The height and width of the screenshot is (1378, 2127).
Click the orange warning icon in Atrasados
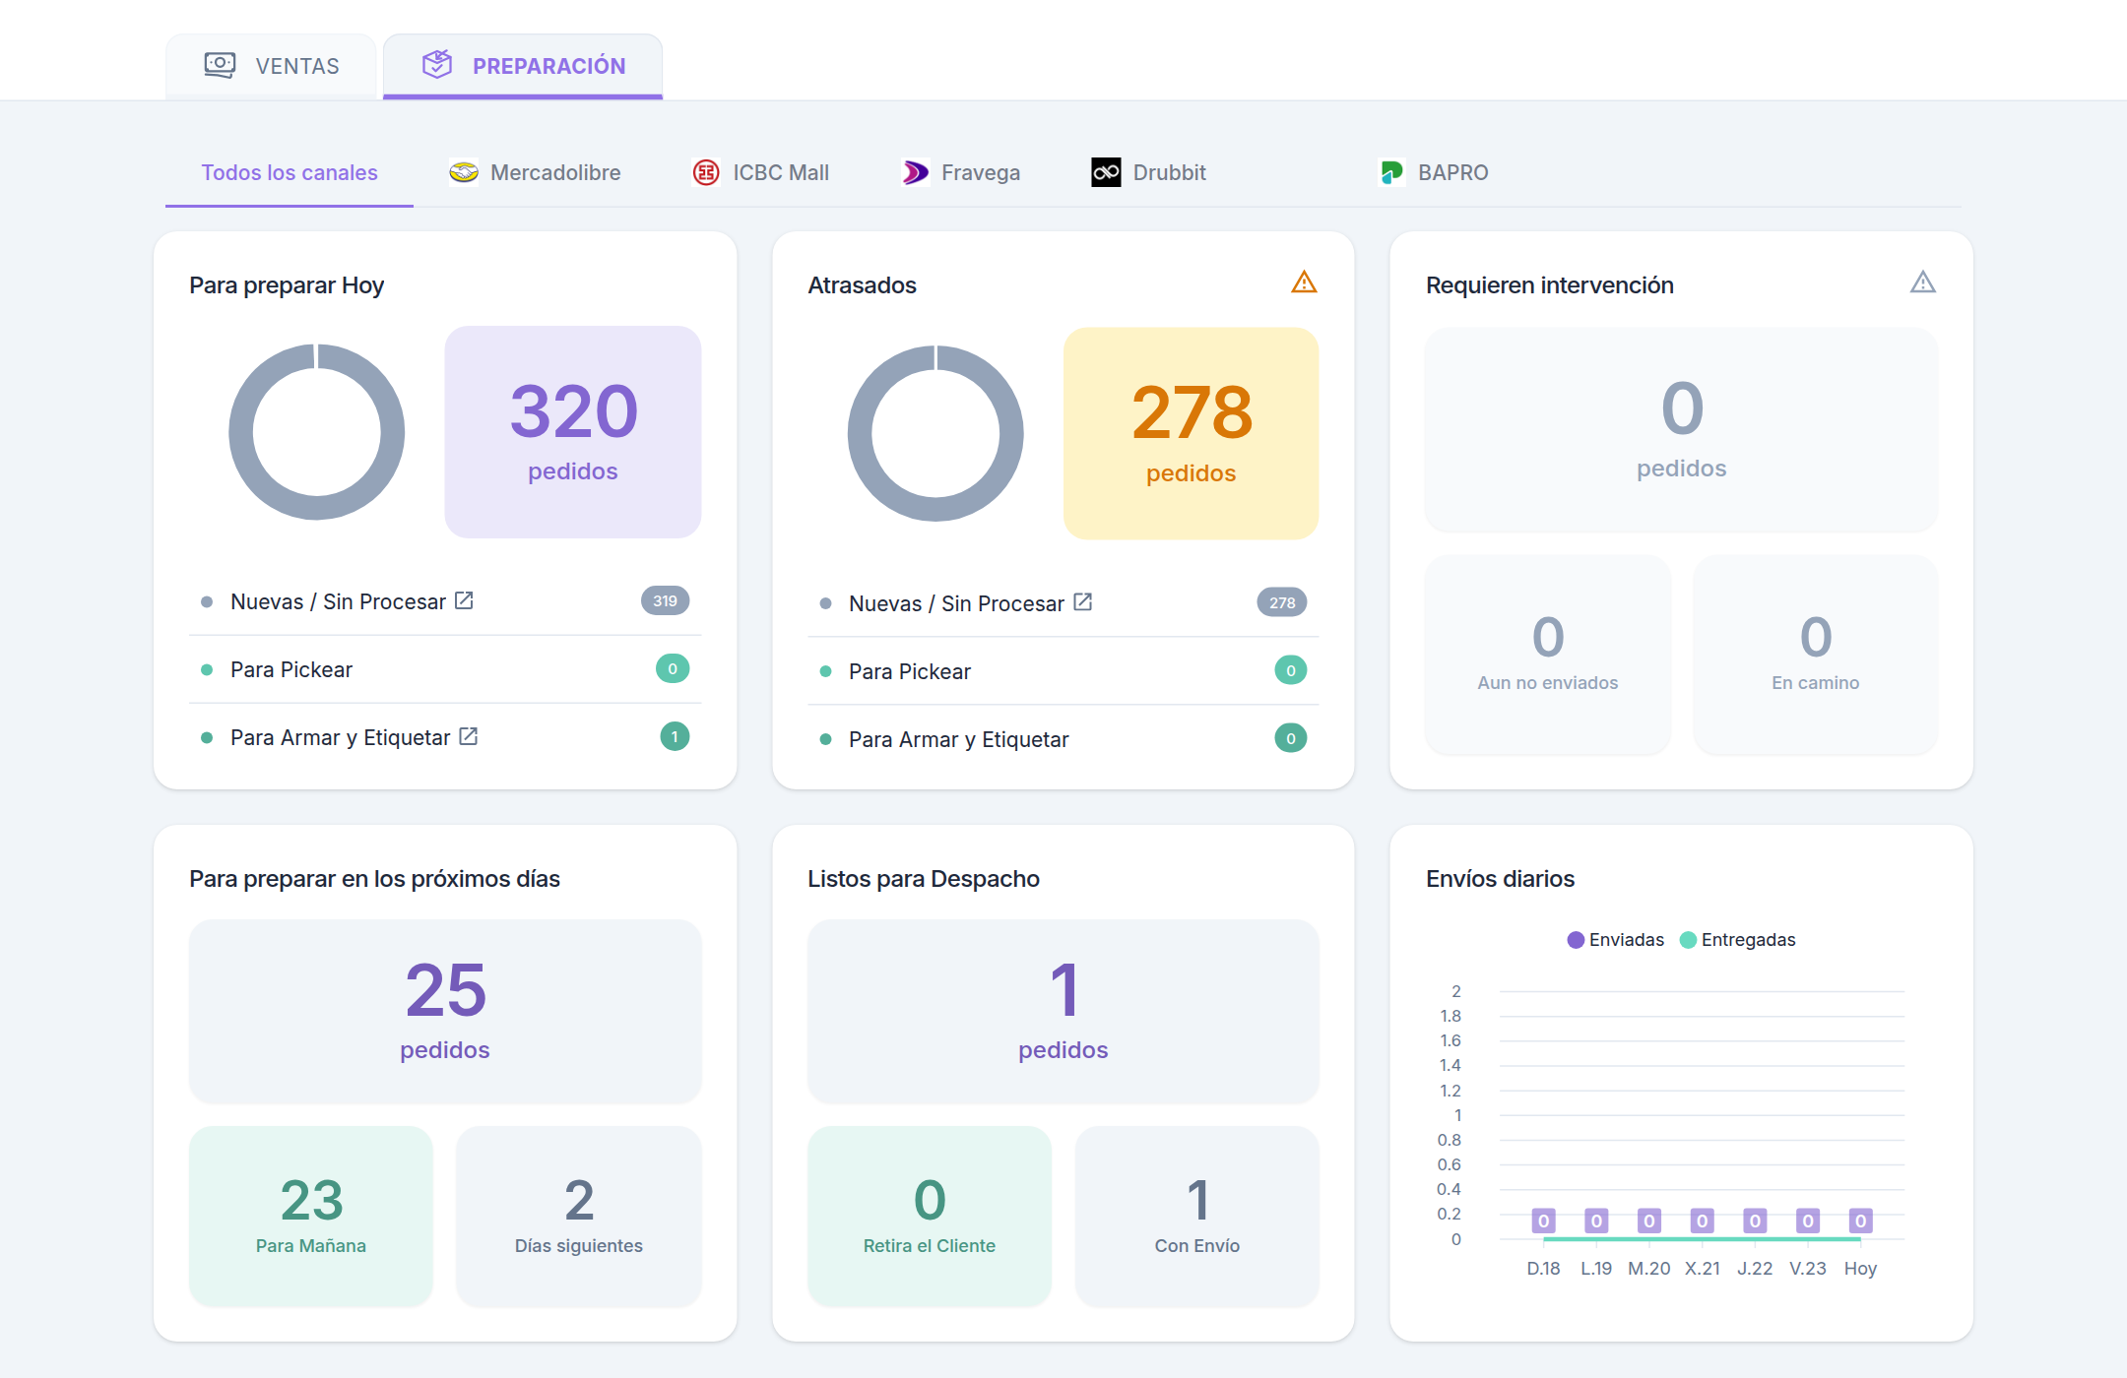tap(1304, 282)
